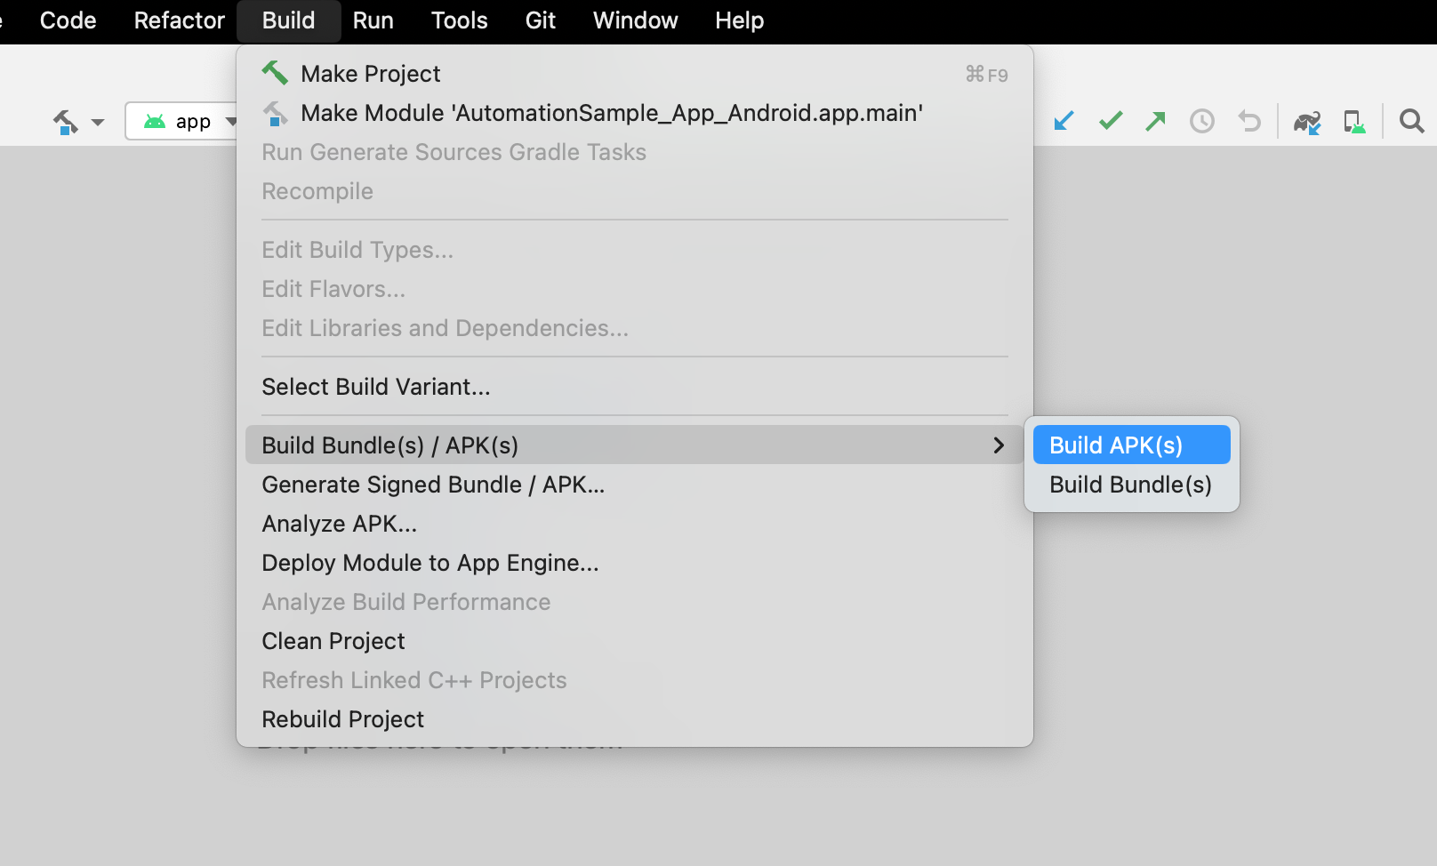This screenshot has height=866, width=1437.
Task: Open the Git menu
Action: pyautogui.click(x=540, y=20)
